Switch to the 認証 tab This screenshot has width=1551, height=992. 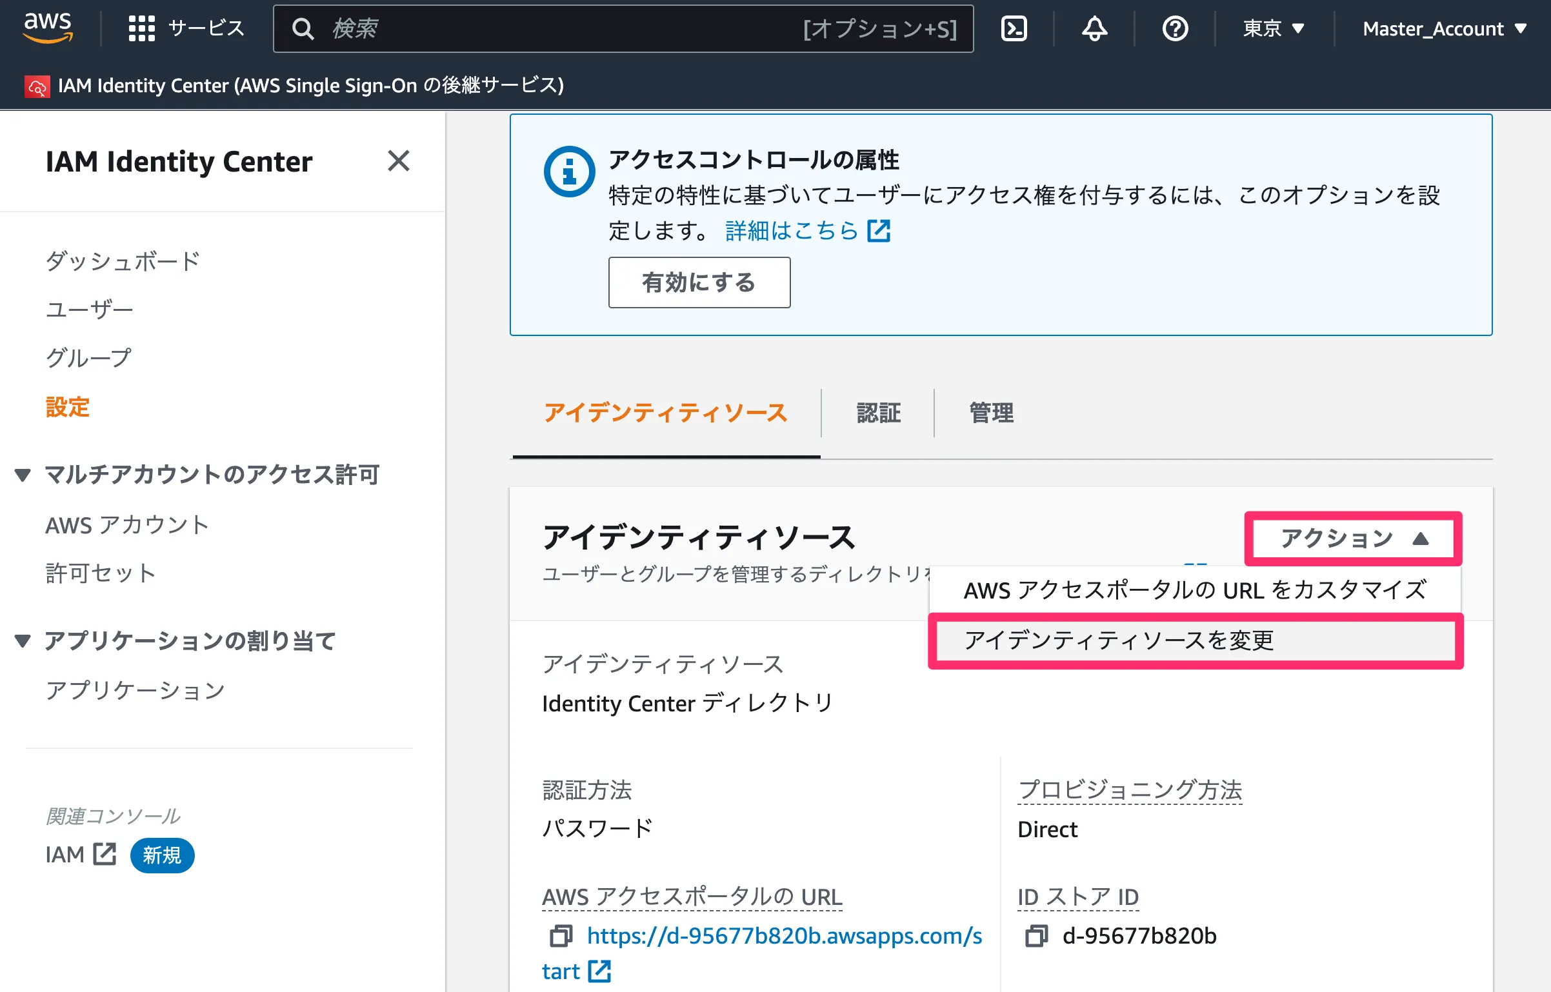click(x=878, y=413)
